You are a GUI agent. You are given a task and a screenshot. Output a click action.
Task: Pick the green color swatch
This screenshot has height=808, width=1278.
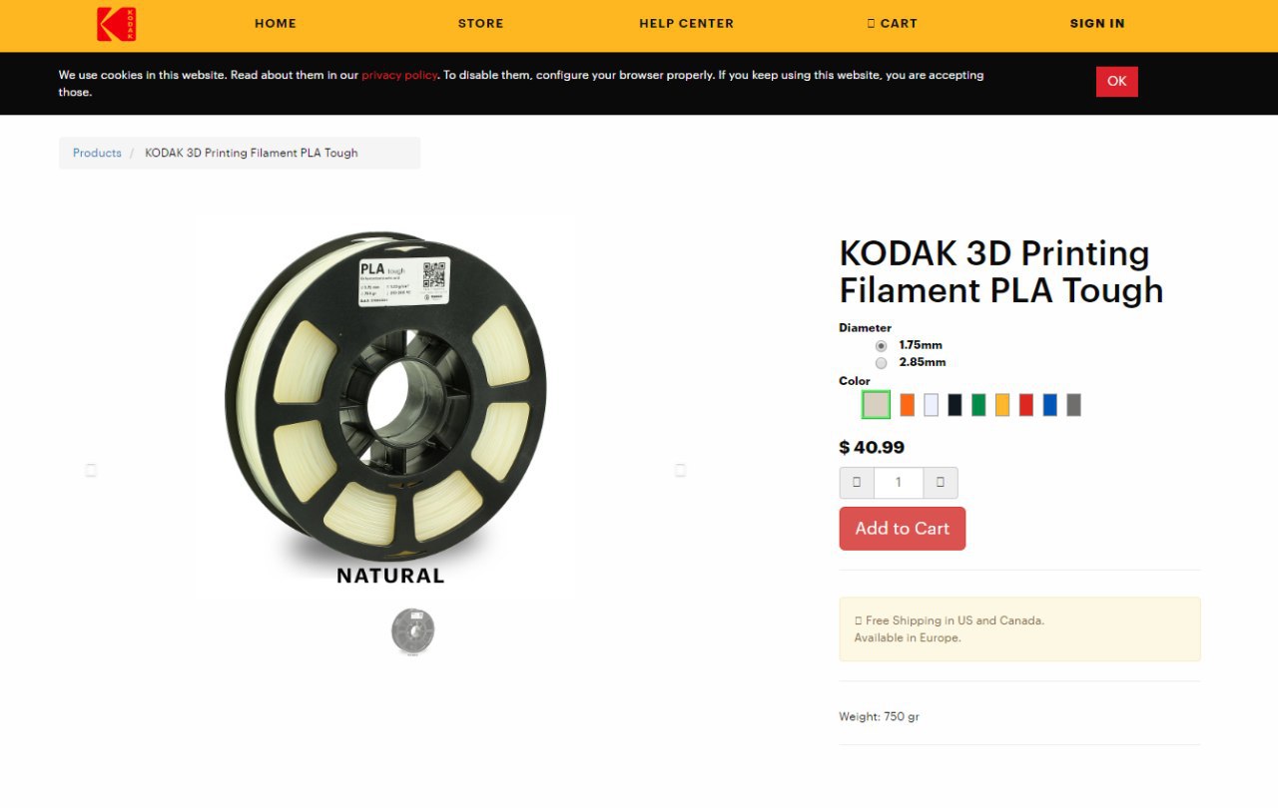978,404
